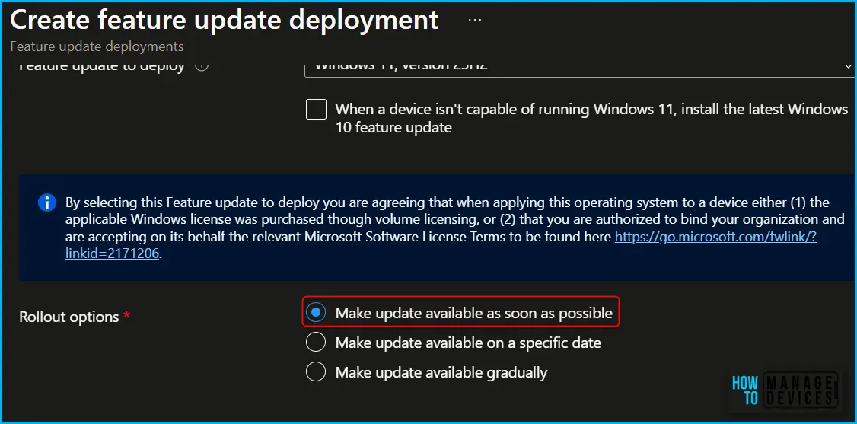Click the 'Rollout options' field label

tap(68, 317)
